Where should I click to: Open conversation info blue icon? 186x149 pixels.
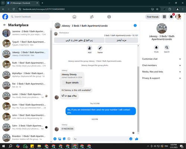pyautogui.click(x=135, y=25)
